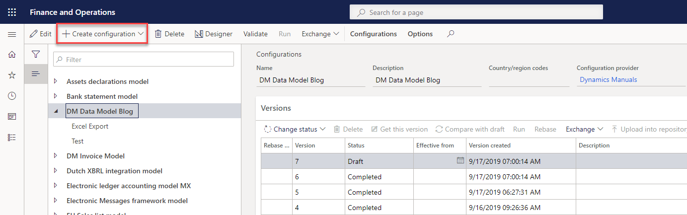Open Favorites star in sidebar
The height and width of the screenshot is (215, 687).
click(x=12, y=75)
